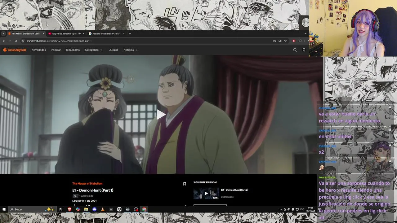Open Copilot from the taskbar
Image resolution: width=397 pixels, height=223 pixels.
(x=78, y=209)
